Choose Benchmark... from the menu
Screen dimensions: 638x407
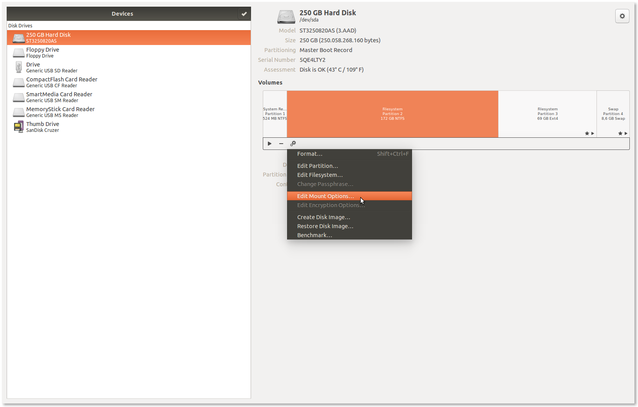coord(349,235)
